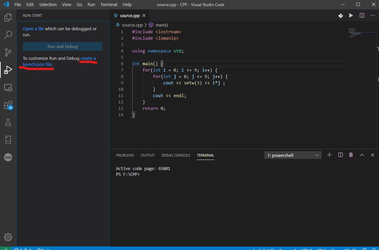Click 'cout << endl;' on line 11
Viewport: 379px width, 250px height.
pyautogui.click(x=169, y=96)
